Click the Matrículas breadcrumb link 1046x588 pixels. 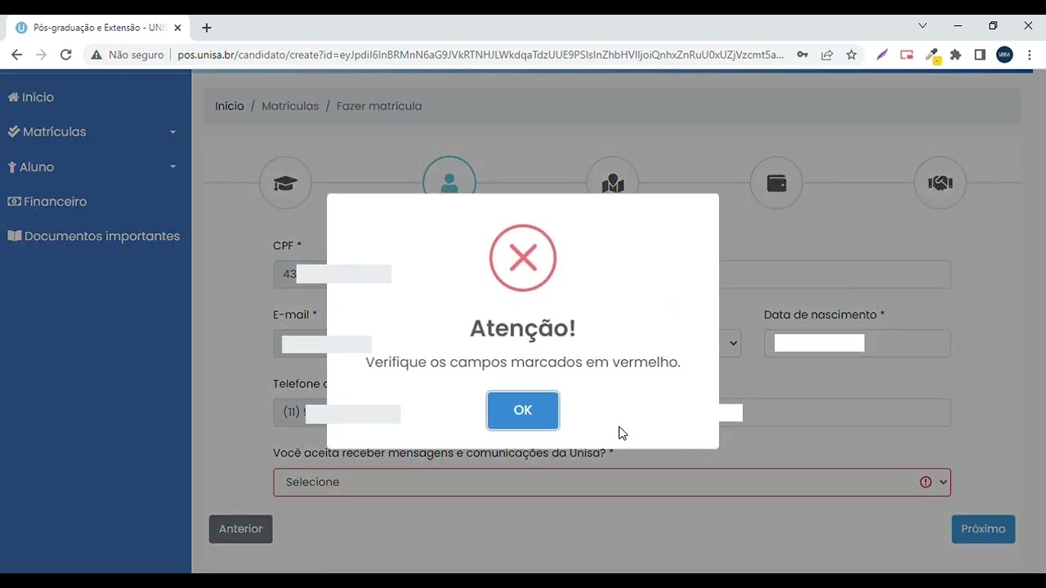(290, 106)
